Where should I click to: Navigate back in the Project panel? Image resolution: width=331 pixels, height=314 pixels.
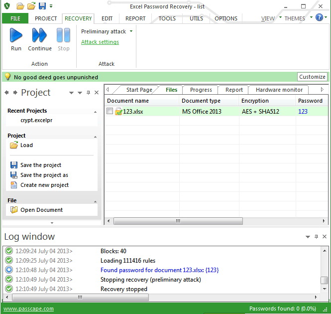pyautogui.click(x=6, y=92)
